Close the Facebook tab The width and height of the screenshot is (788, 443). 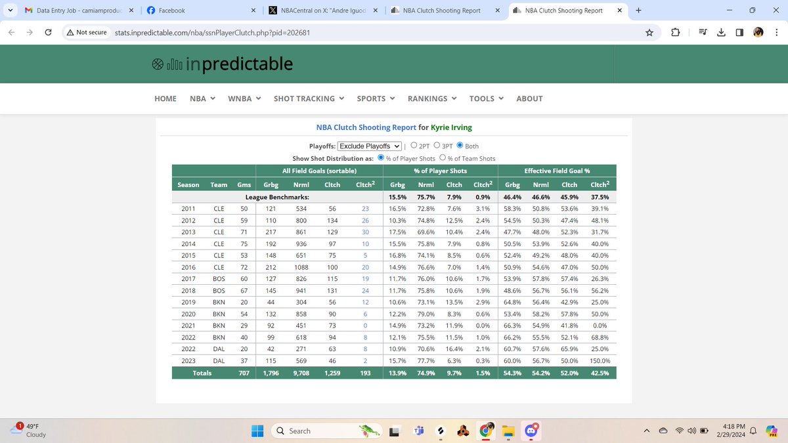(x=253, y=11)
